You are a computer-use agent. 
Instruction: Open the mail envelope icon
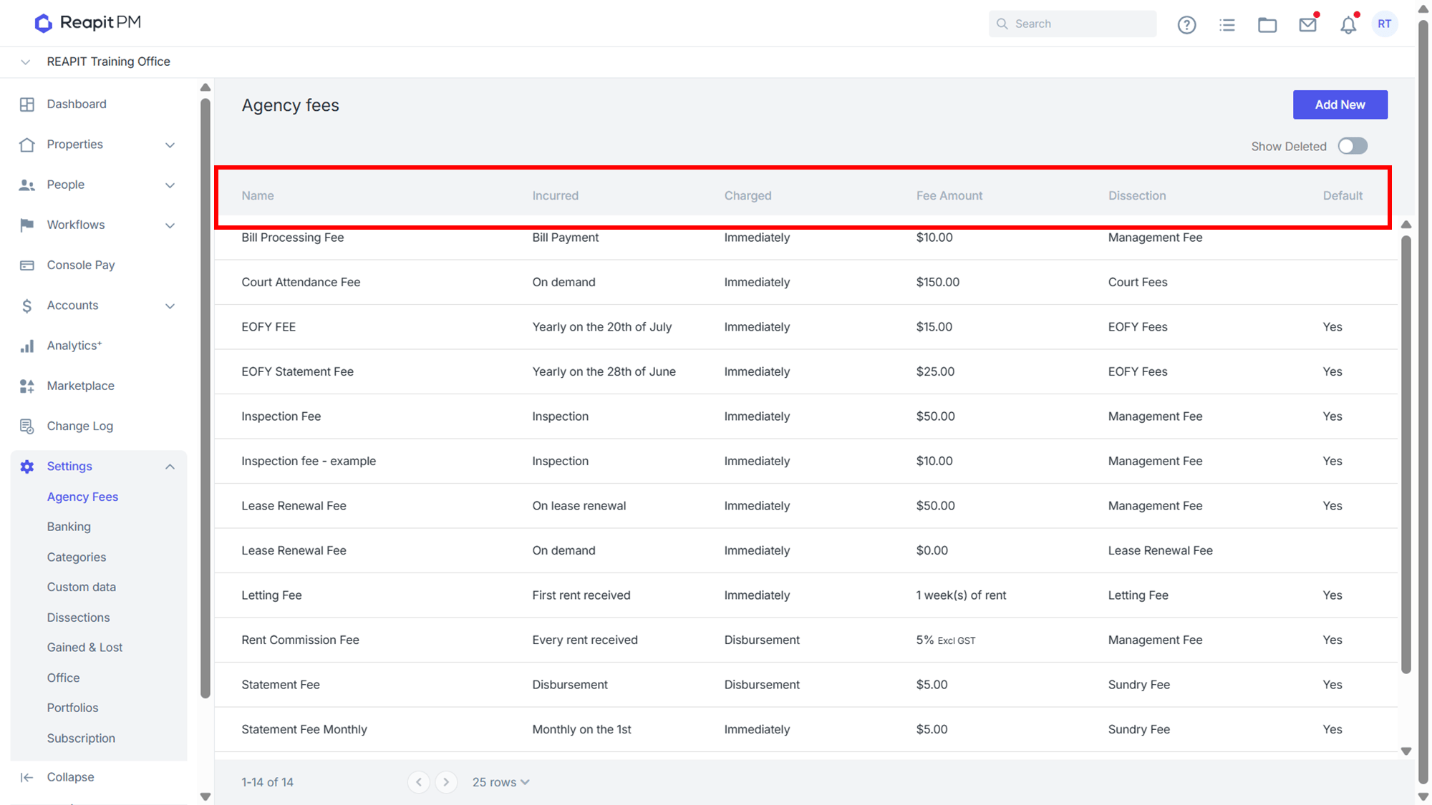coord(1307,25)
